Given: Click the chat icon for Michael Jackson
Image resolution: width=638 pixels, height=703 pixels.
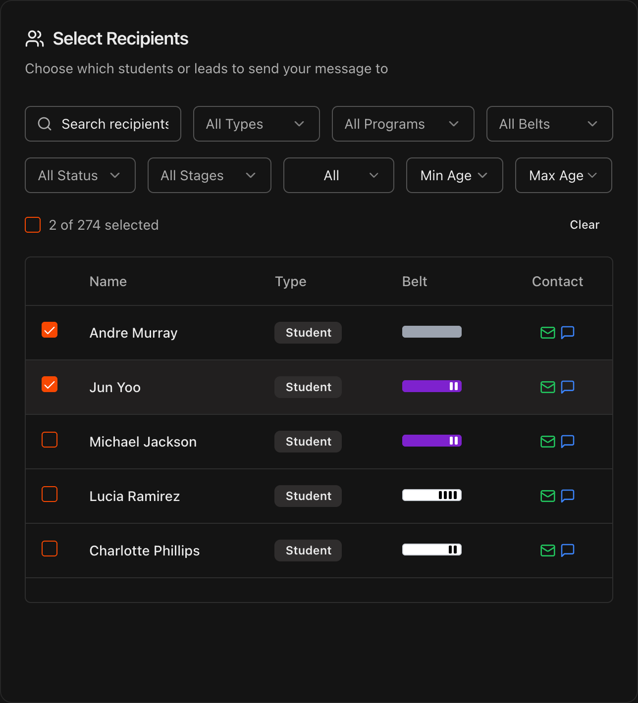Looking at the screenshot, I should [x=568, y=442].
